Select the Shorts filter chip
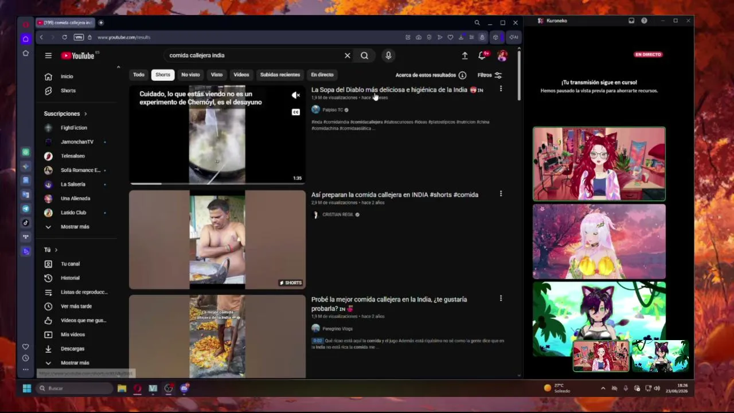734x413 pixels. [x=163, y=75]
